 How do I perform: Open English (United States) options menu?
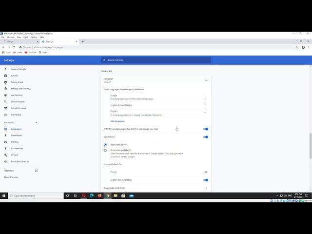pyautogui.click(x=205, y=105)
